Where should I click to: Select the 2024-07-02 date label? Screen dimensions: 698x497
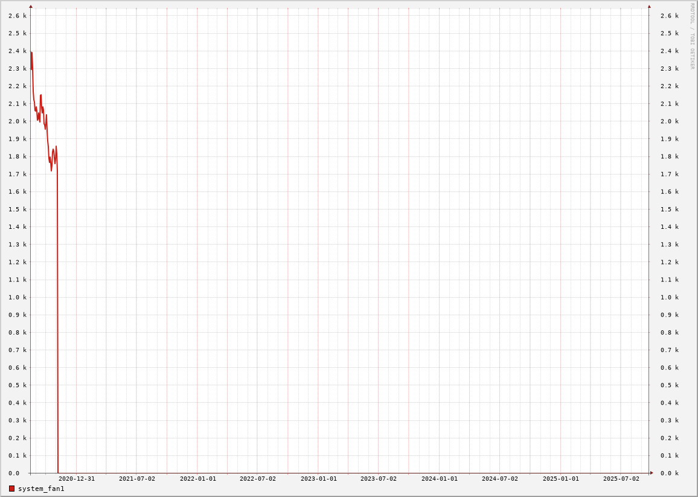click(500, 479)
